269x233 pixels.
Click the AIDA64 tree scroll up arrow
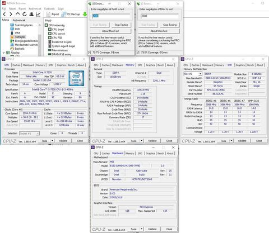click(39, 25)
